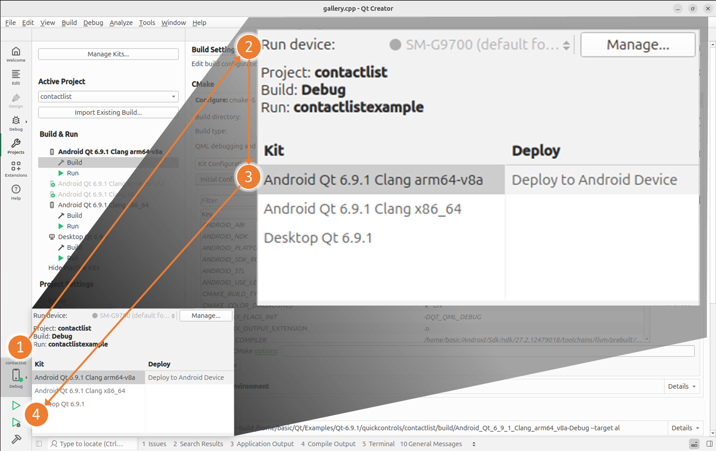Switch to Welcome mode in the sidebar
The width and height of the screenshot is (716, 451).
coord(16,54)
